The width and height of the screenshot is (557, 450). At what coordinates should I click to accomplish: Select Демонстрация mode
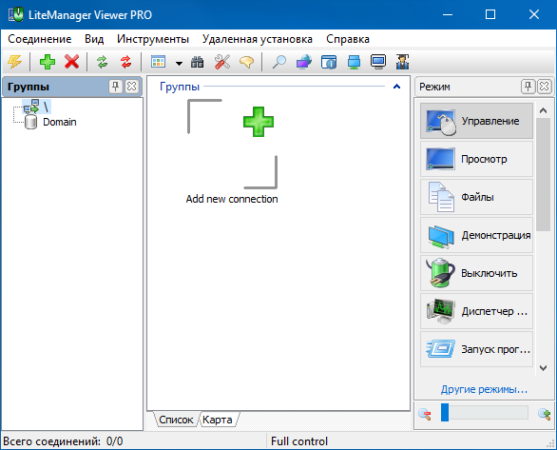pyautogui.click(x=476, y=235)
